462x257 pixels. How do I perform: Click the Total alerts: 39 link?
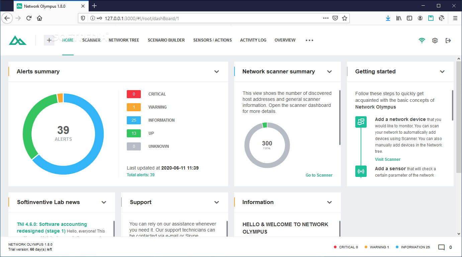[141, 175]
